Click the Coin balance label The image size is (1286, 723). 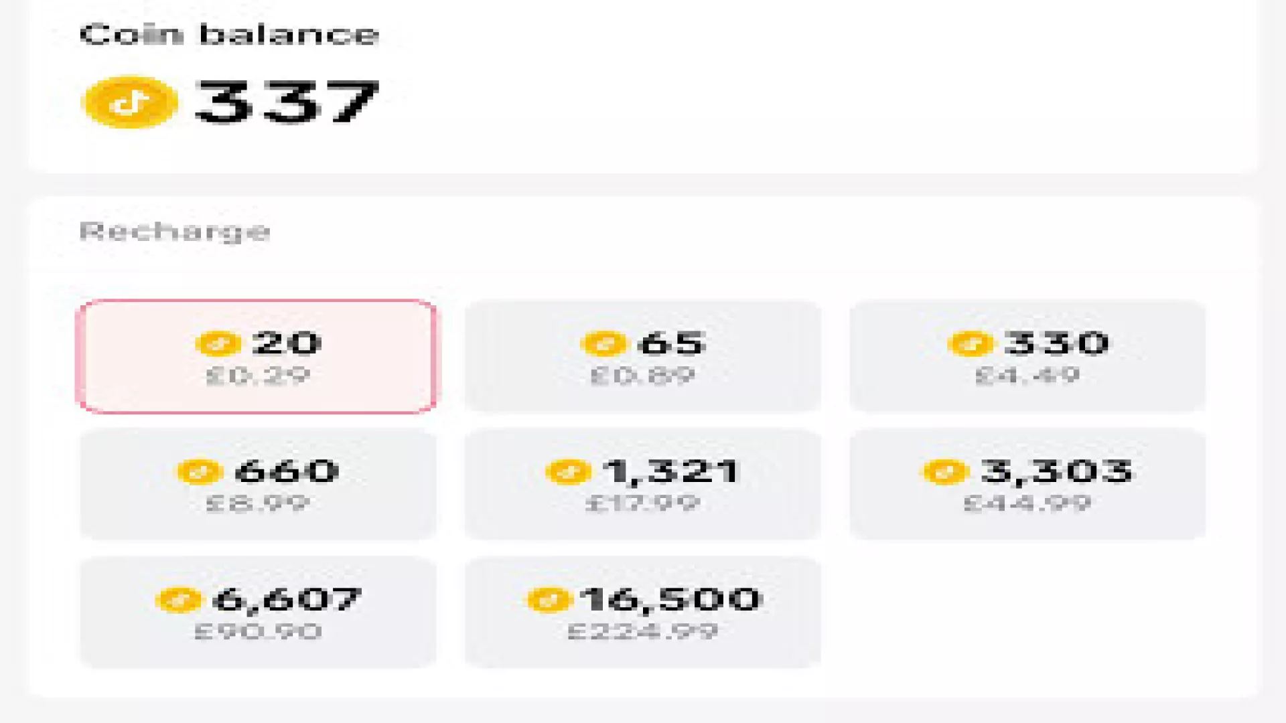point(229,35)
